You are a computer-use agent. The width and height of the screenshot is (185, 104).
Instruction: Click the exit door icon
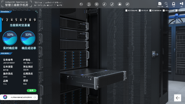[x=181, y=4]
